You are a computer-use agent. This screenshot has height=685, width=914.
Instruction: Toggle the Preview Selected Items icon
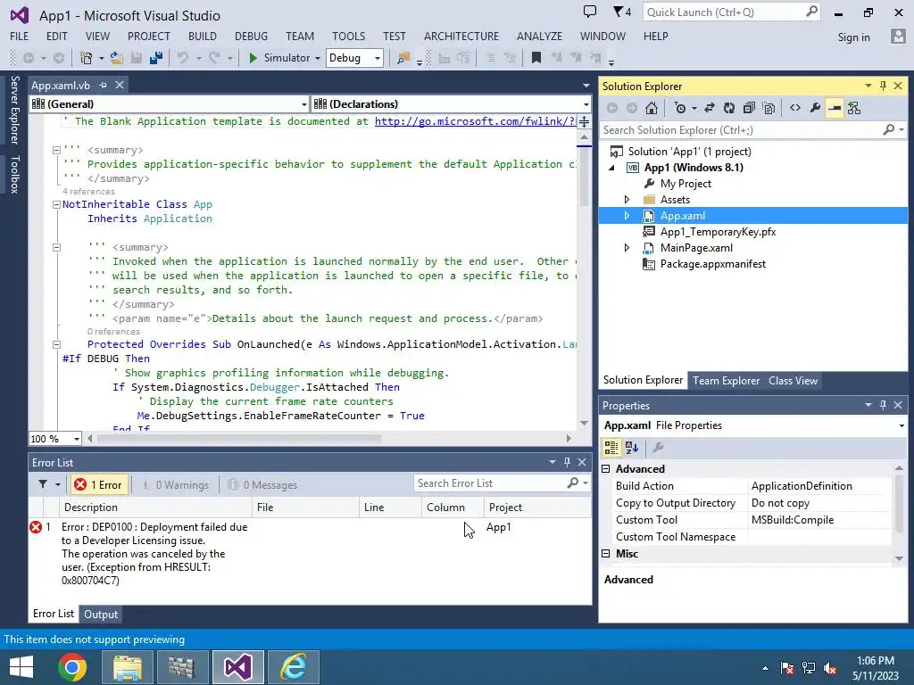pos(835,108)
